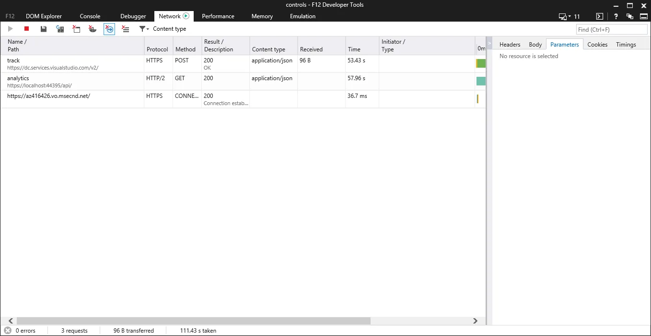
Task: Switch to the Console tab
Action: pos(90,16)
